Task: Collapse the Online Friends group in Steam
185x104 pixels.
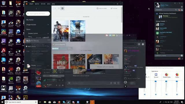Action: [160, 21]
